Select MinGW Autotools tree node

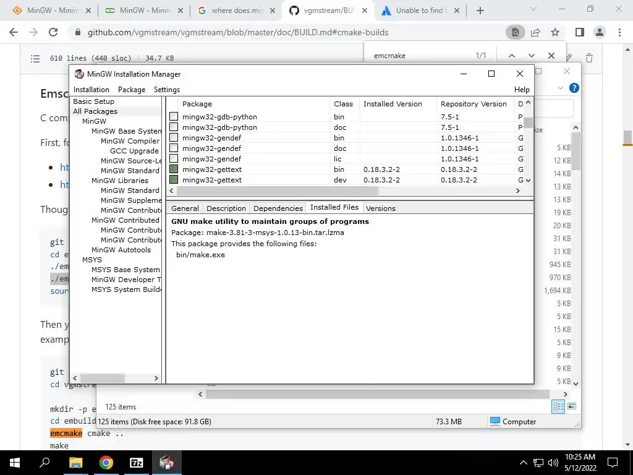(x=121, y=250)
